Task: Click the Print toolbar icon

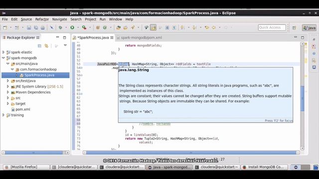Action: pos(42,28)
